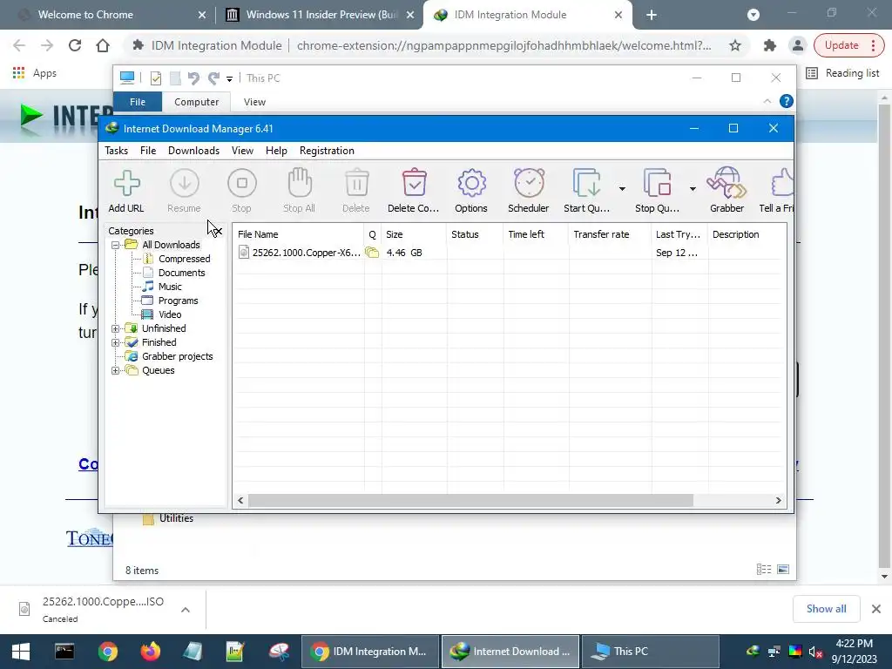Open the Scheduler clock icon
Screen dimensions: 892x669
pyautogui.click(x=529, y=183)
